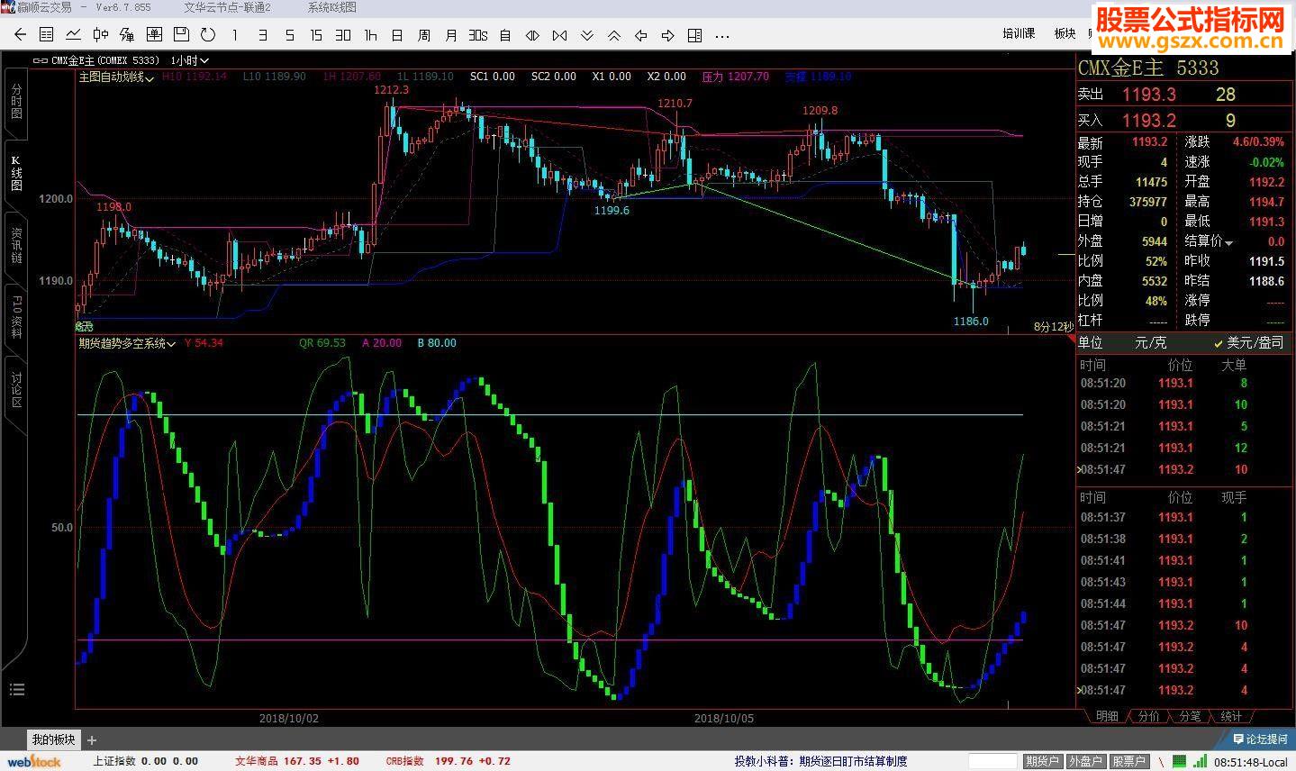Screen dimensions: 1296x771
Task: Click the CMX金E主 5333 title
Action: click(1148, 68)
